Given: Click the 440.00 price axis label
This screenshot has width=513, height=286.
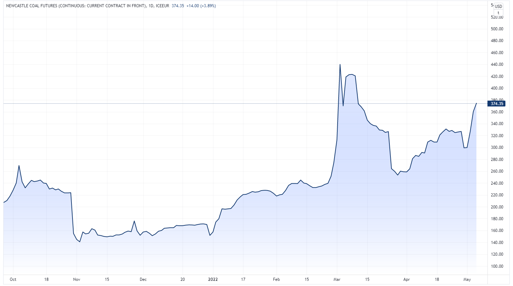Looking at the screenshot, I should pos(497,64).
